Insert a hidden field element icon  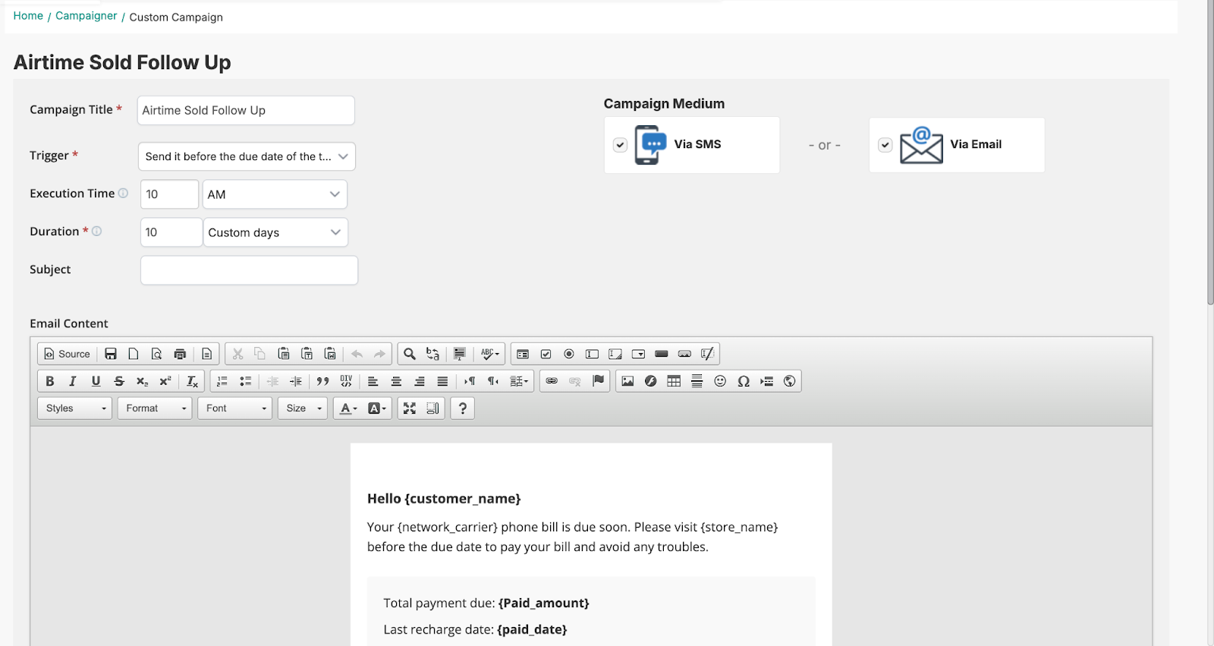point(708,354)
